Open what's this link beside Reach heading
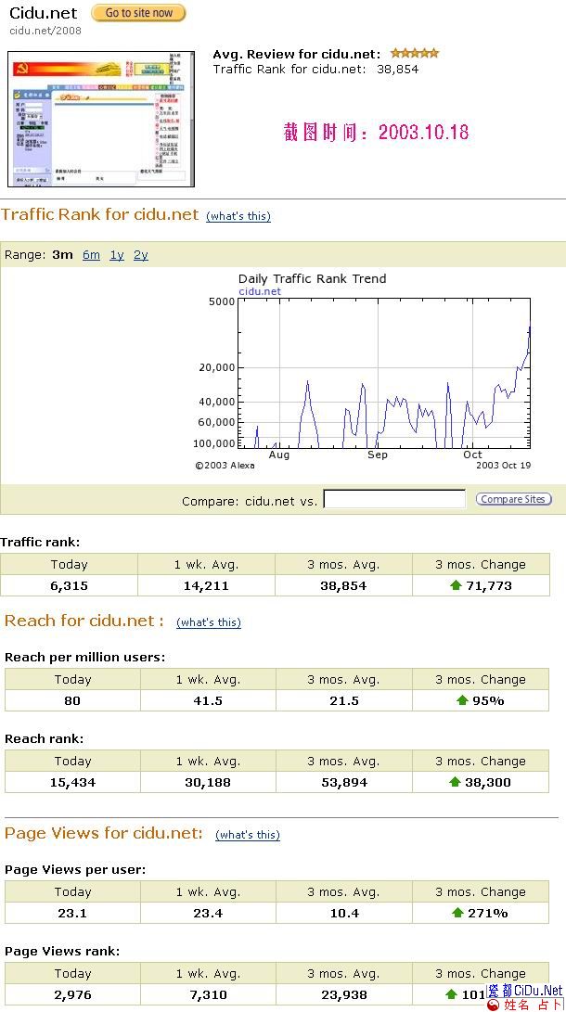 pos(209,622)
